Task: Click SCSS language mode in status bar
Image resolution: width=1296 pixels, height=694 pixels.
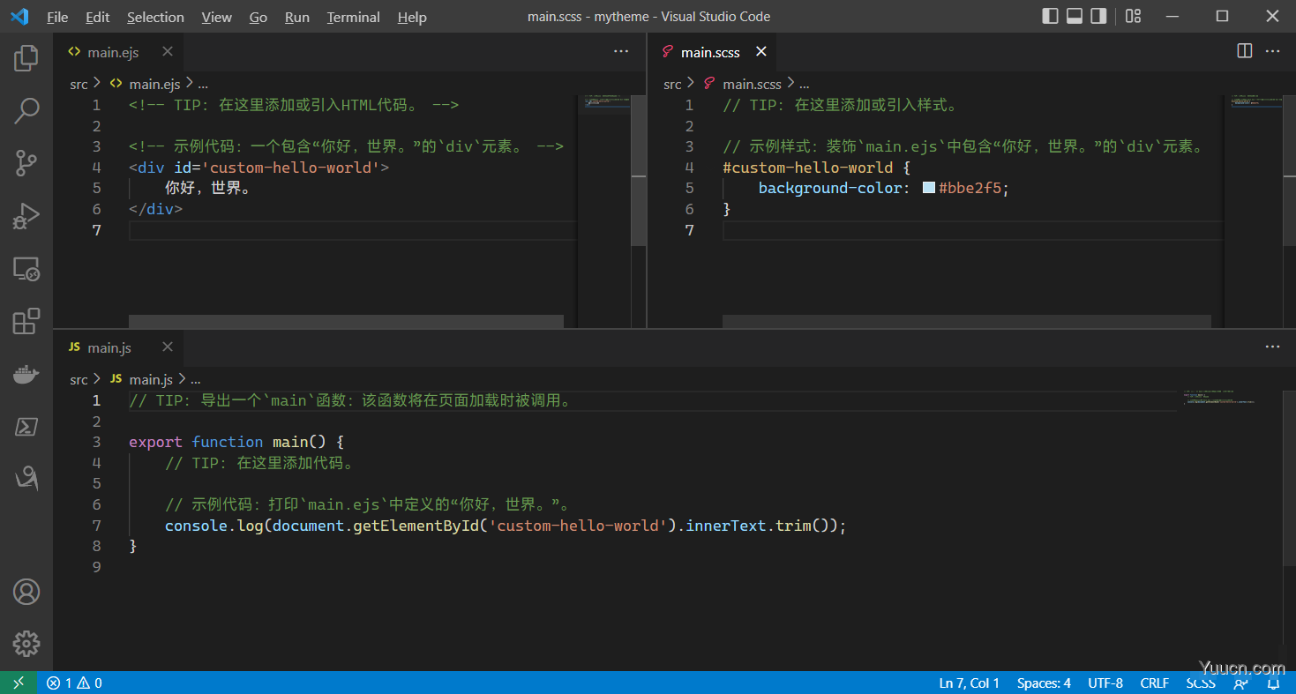Action: (1201, 683)
